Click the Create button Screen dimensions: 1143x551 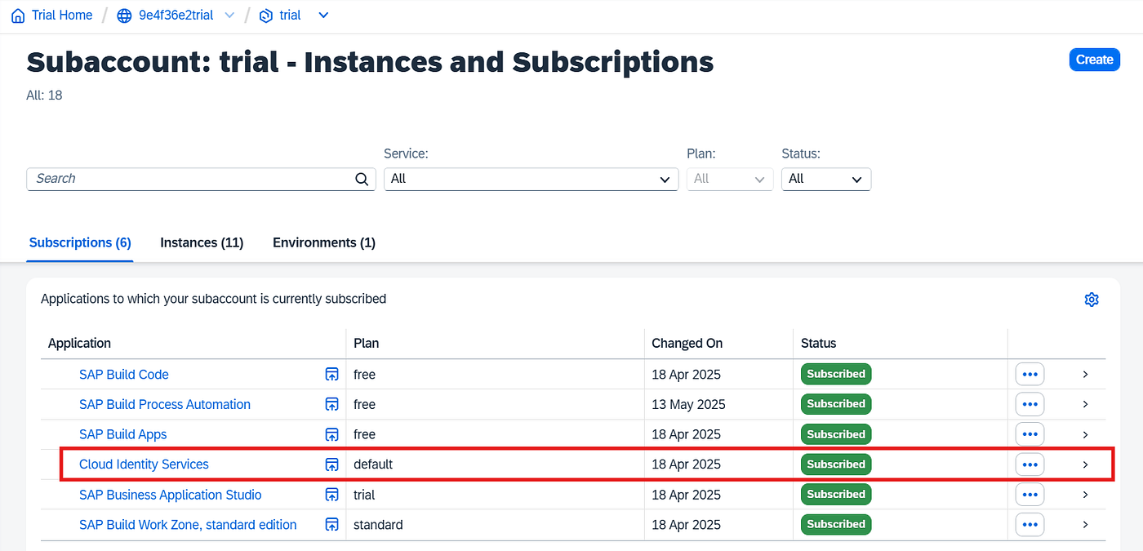[1094, 60]
